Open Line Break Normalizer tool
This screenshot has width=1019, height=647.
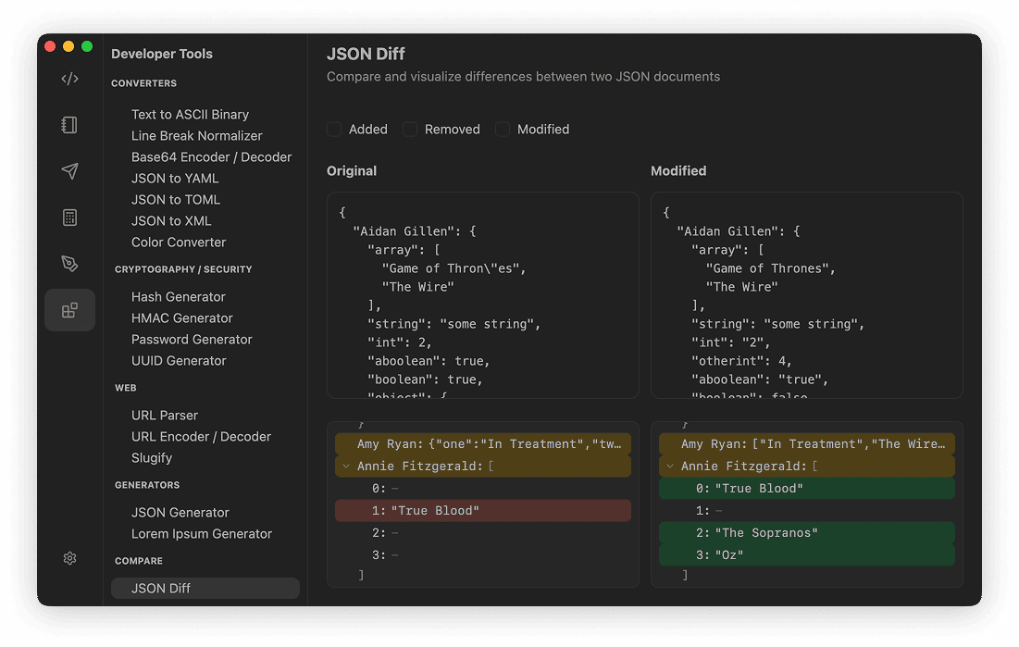[x=196, y=136]
